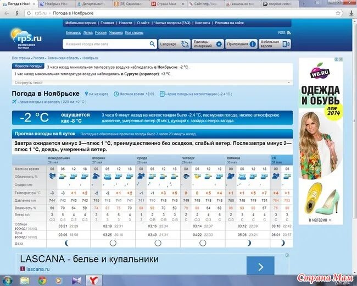
Task: Open Мобильная версия in top menu
Action: (x=80, y=23)
